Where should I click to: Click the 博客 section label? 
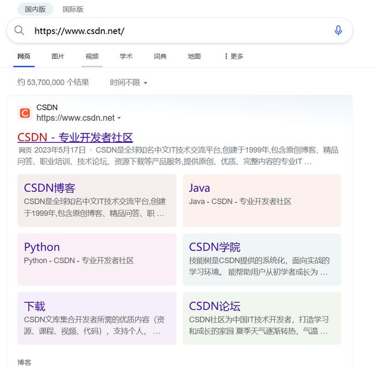pos(24,362)
